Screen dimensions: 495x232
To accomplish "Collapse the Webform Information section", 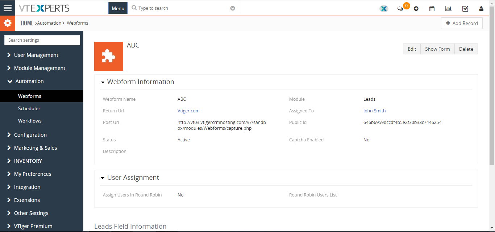I will (103, 82).
